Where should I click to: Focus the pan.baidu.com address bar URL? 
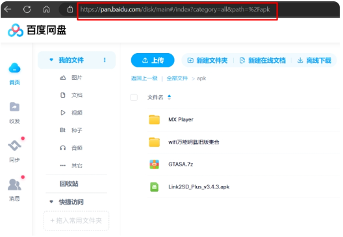[x=175, y=9]
